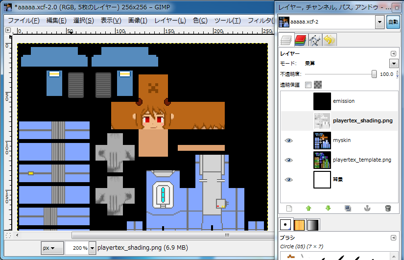404x260 pixels.
Task: Click the image menu arrow at ruler corner
Action: [x=8, y=30]
